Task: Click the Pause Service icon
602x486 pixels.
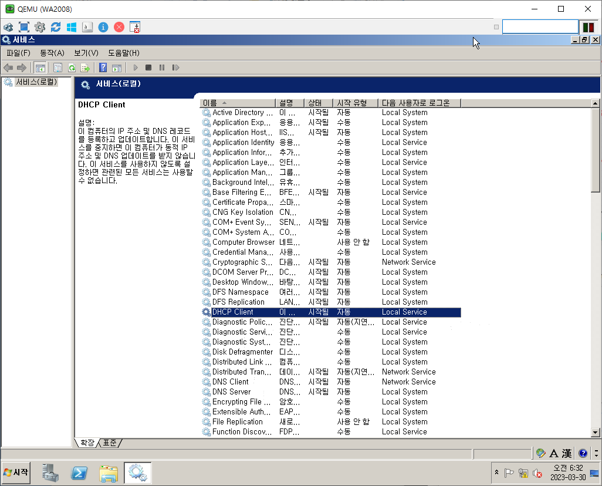Action: click(x=161, y=67)
